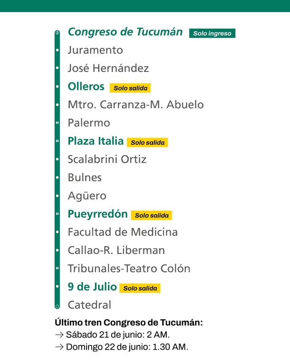Click the Mtro. Carranza-M. Abuelo station
The height and width of the screenshot is (363, 290).
pos(135,105)
